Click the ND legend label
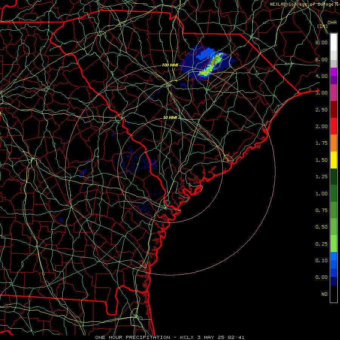This screenshot has width=340, height=340. (x=325, y=294)
